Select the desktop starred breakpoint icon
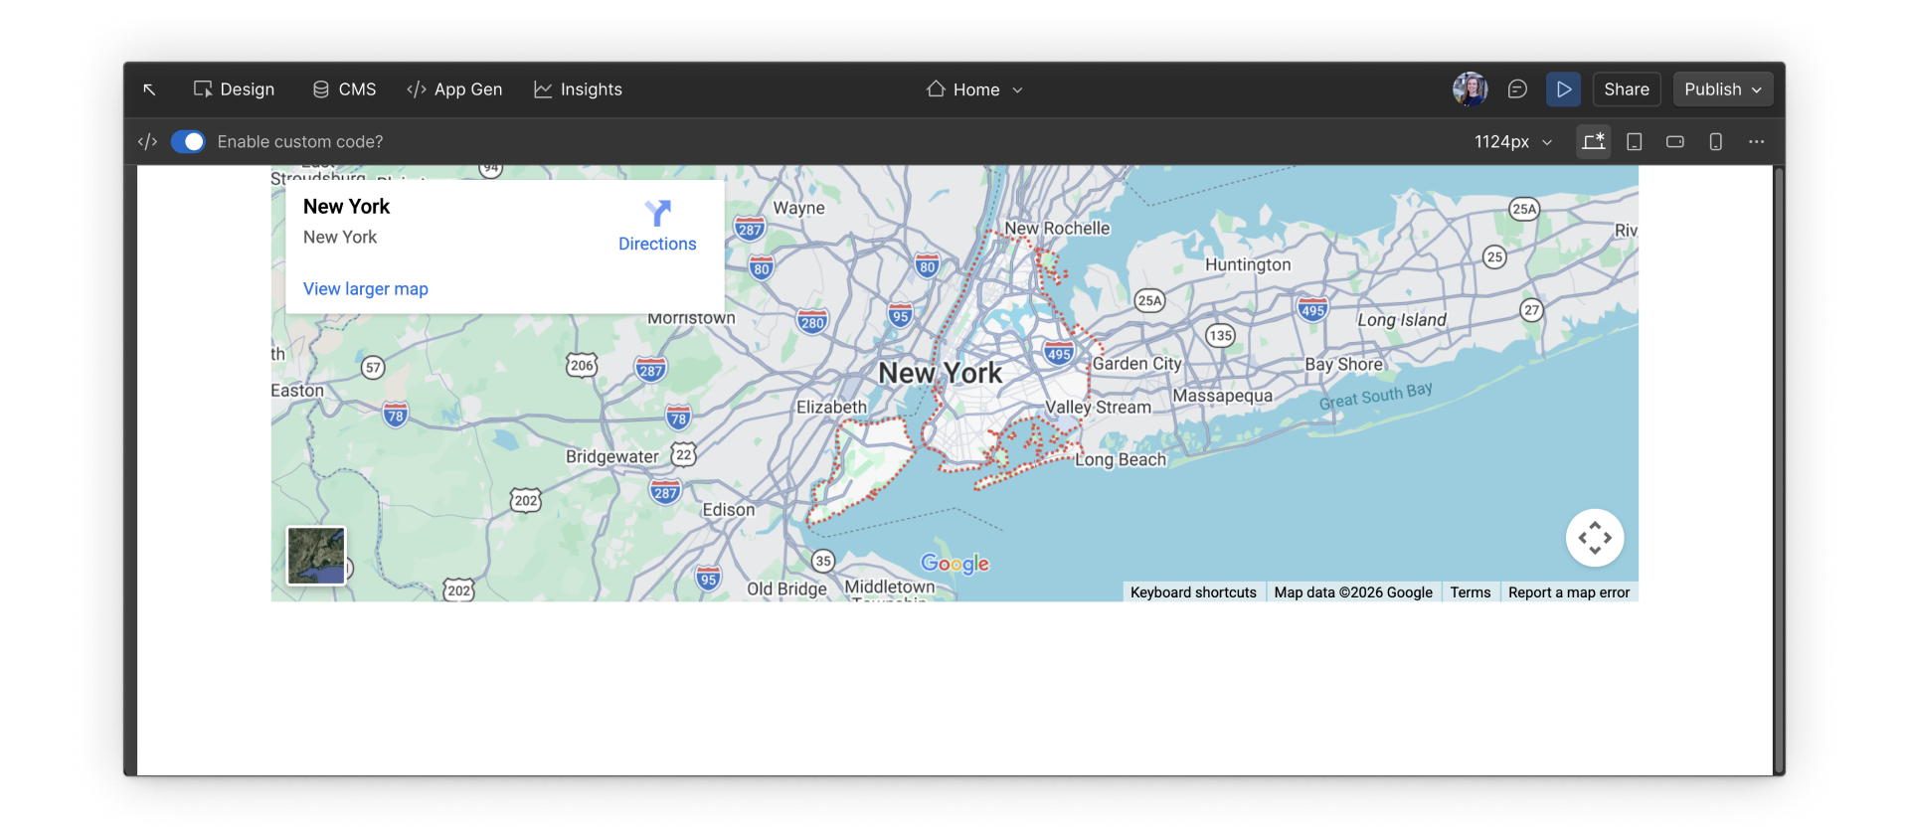Screen dimensions: 1909x838 1593,141
